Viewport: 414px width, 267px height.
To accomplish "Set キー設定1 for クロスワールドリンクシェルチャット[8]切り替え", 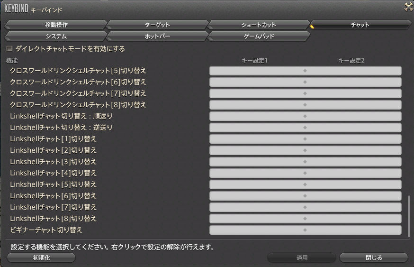I will (257, 105).
